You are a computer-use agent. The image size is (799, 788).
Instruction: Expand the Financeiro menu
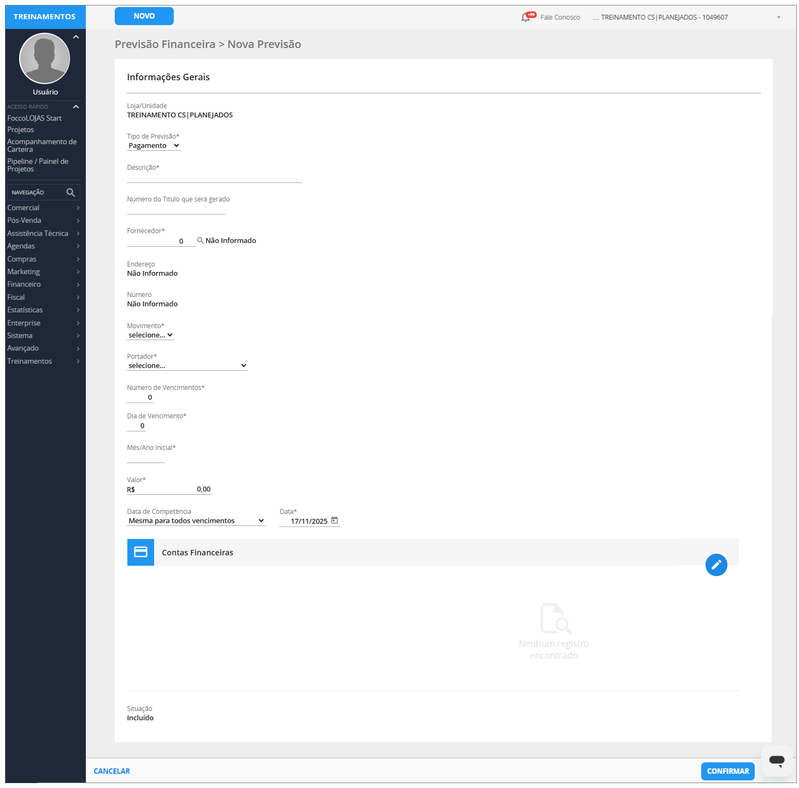(44, 285)
